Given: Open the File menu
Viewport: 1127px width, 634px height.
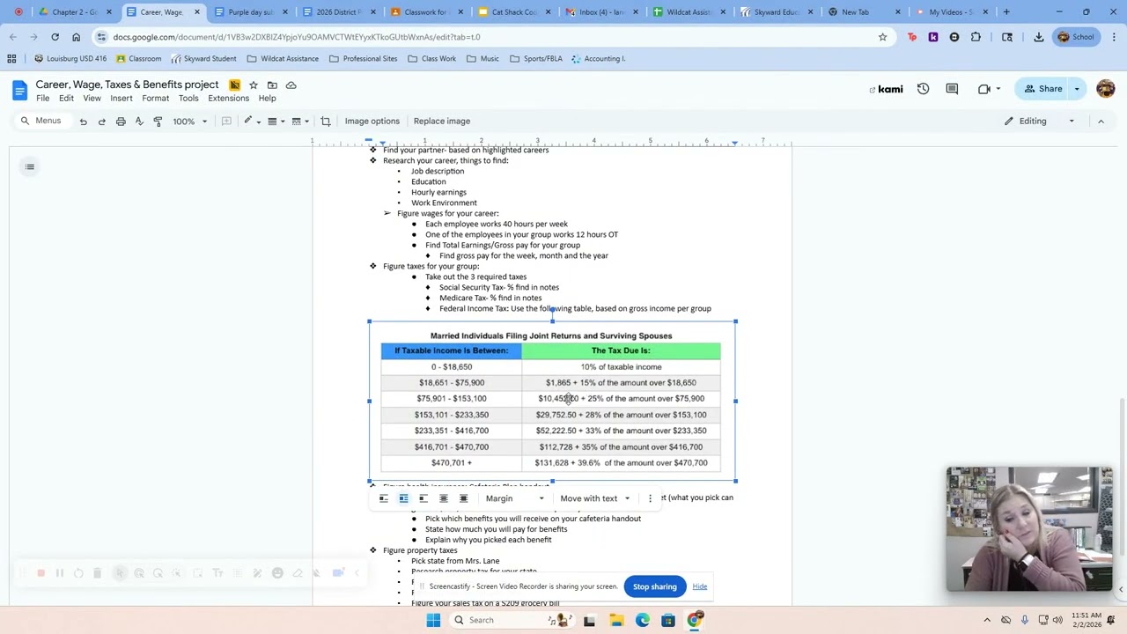Looking at the screenshot, I should point(42,99).
